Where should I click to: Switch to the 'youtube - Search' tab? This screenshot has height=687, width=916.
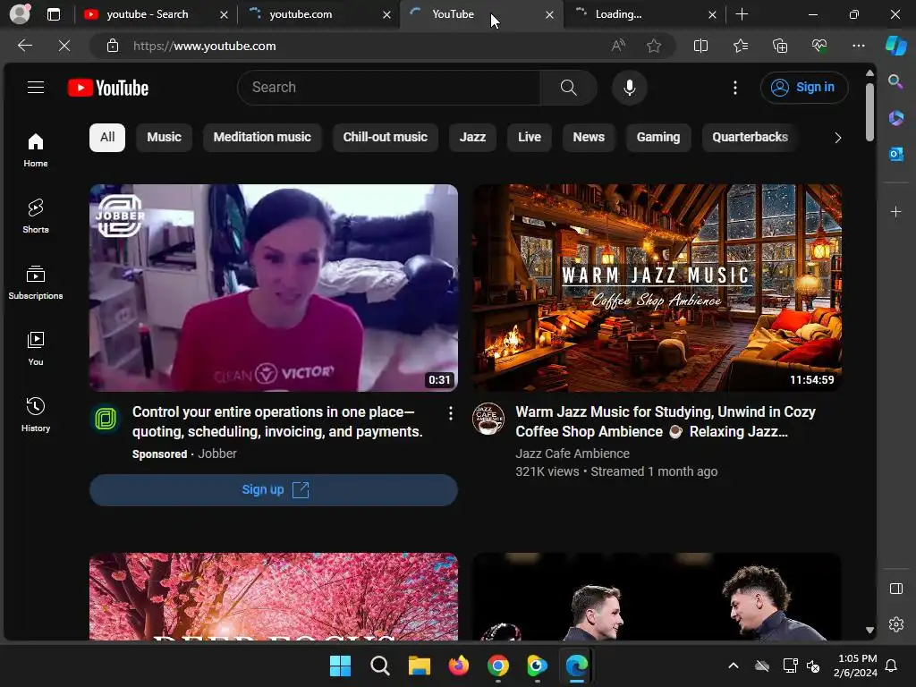(x=147, y=14)
